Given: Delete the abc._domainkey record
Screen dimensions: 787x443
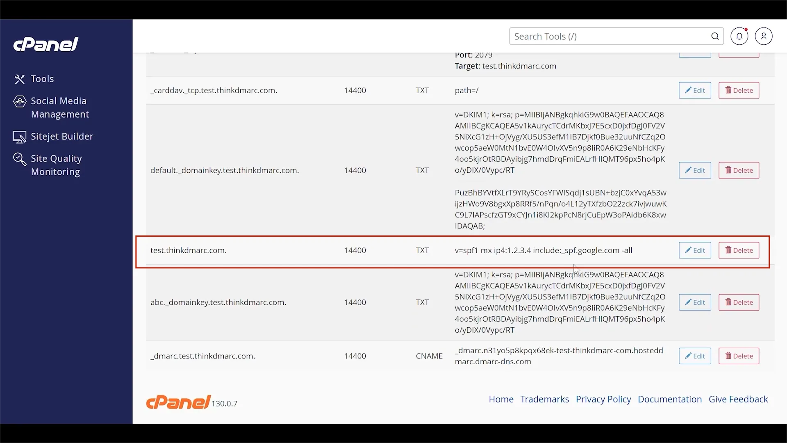Looking at the screenshot, I should point(739,302).
